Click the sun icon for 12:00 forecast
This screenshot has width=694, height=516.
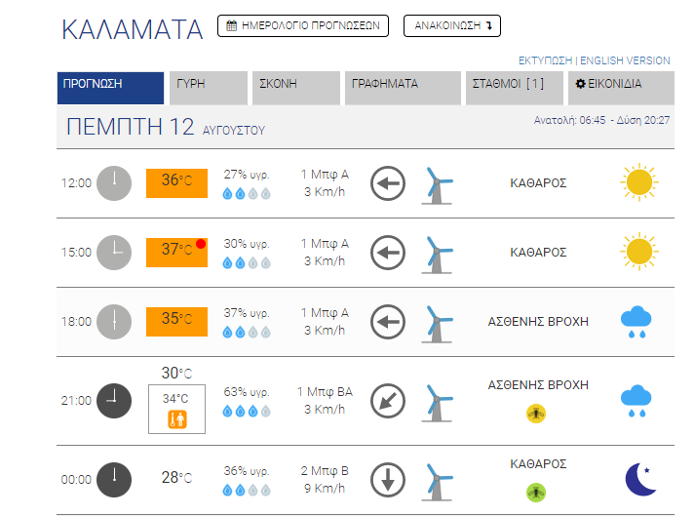click(x=639, y=182)
